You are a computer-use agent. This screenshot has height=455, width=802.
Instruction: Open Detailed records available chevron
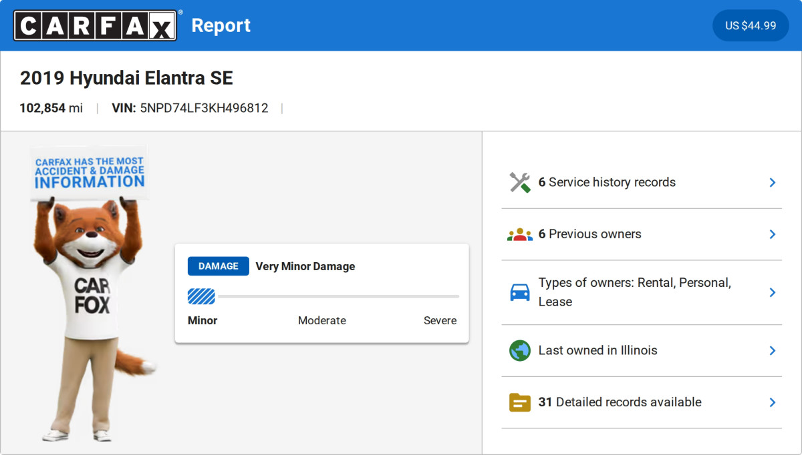click(x=772, y=402)
